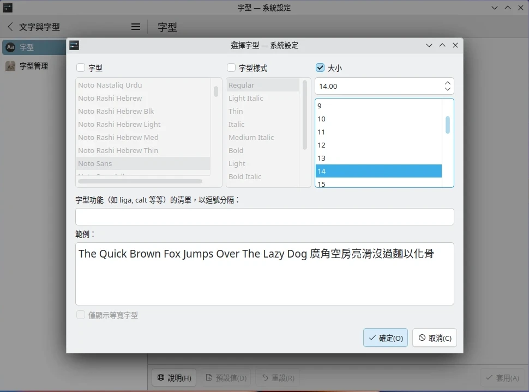
Task: Uncheck the 大小 checkbox
Action: [320, 68]
